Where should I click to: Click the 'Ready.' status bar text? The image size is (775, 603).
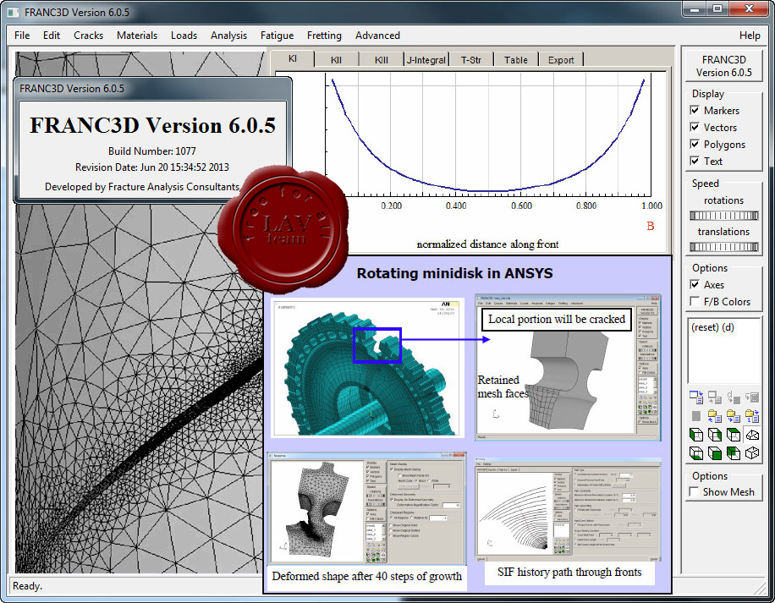(x=27, y=586)
